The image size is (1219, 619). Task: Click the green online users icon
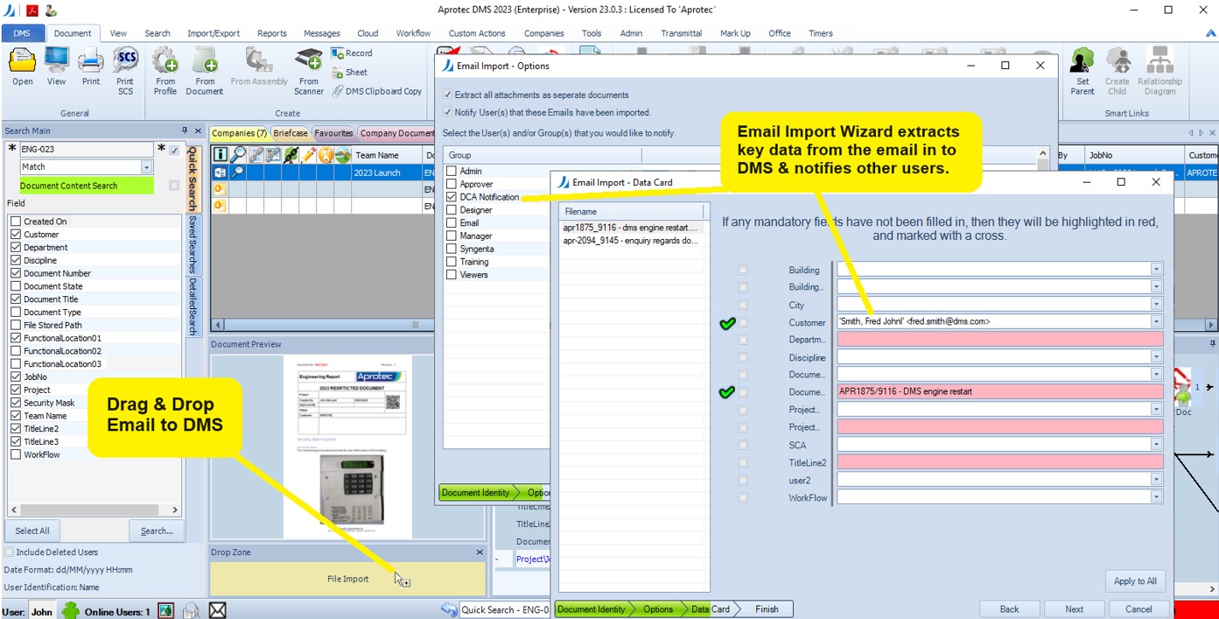pyautogui.click(x=70, y=610)
